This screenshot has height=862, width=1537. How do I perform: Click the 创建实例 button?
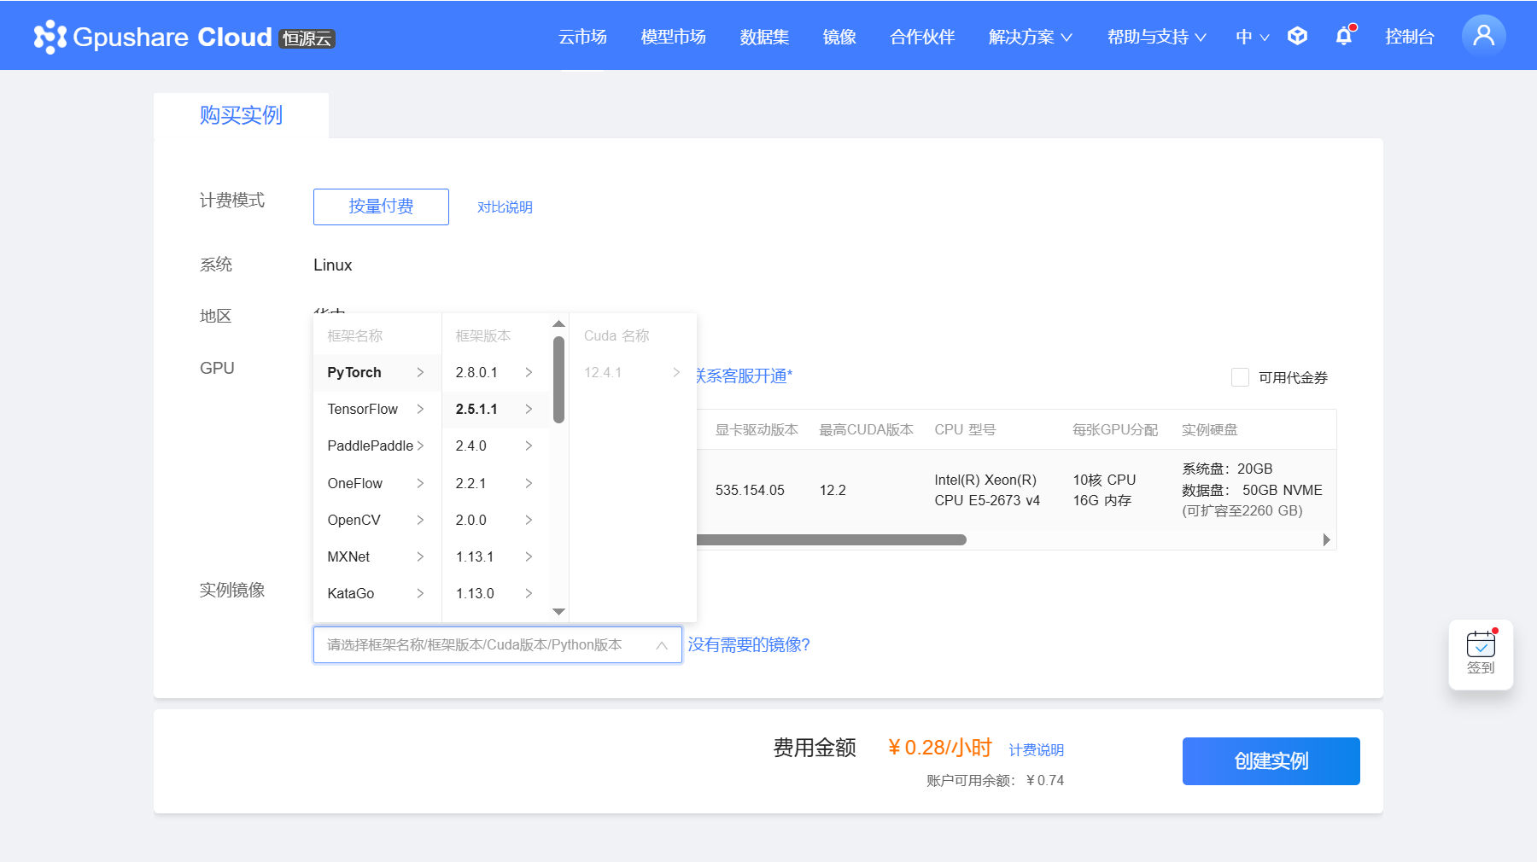[1271, 760]
